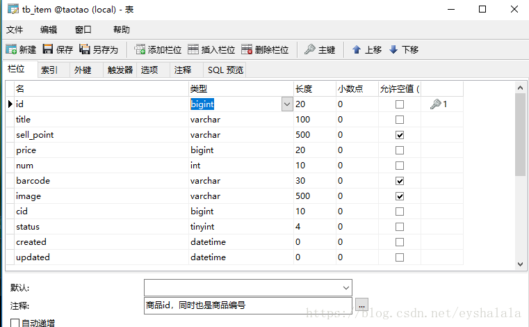Click the tinyint type cell of status
529x327 pixels.
(241, 227)
